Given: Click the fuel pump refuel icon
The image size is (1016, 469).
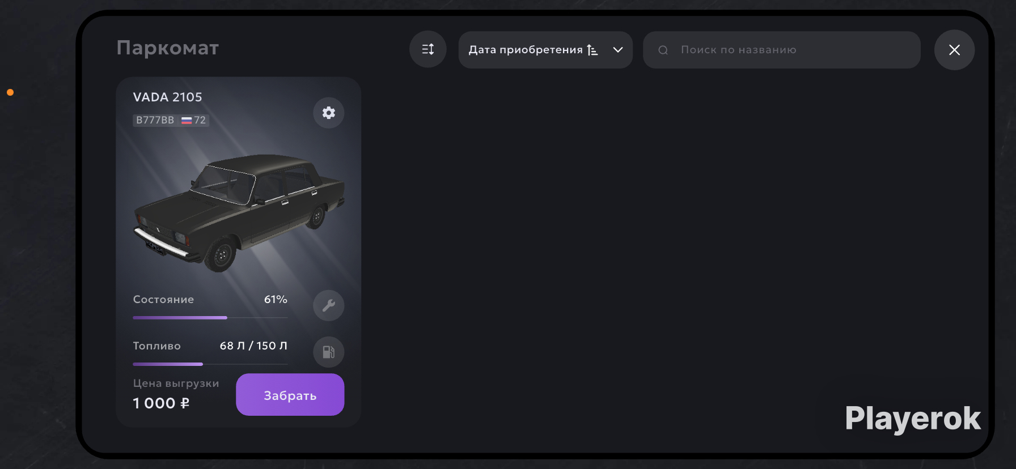Looking at the screenshot, I should point(329,352).
